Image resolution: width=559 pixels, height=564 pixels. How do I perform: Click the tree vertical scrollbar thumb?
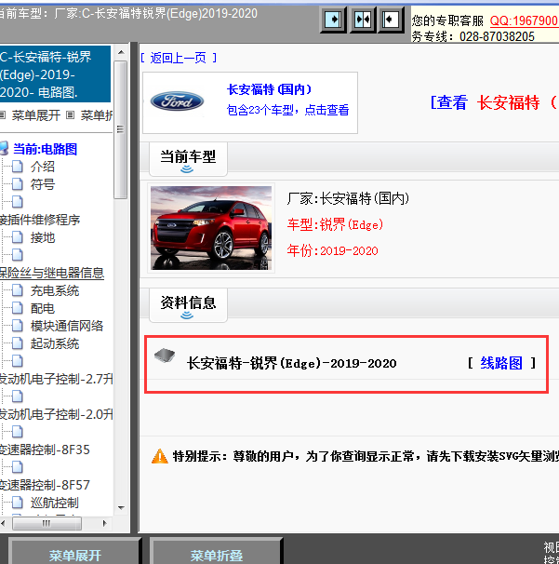tap(121, 129)
